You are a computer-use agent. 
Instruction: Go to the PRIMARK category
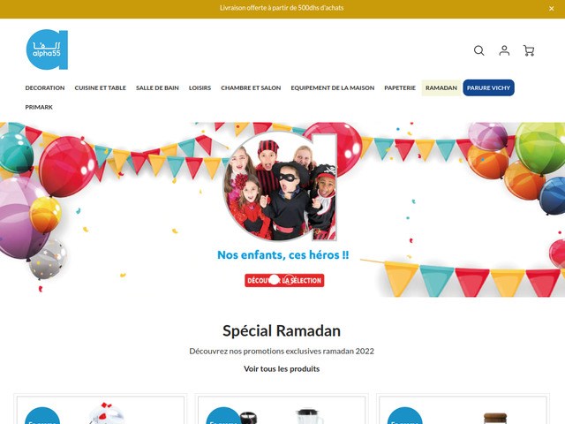(x=39, y=107)
